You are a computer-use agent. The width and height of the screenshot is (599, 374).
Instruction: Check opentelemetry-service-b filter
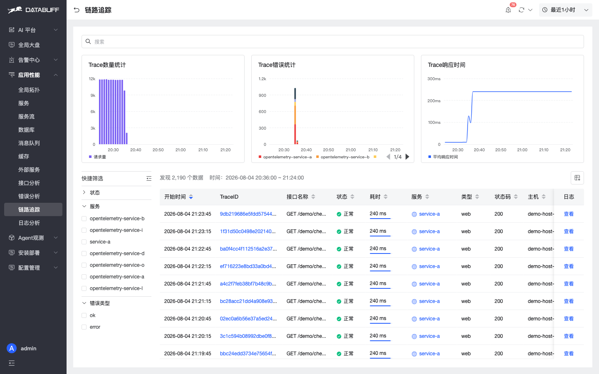coord(84,219)
